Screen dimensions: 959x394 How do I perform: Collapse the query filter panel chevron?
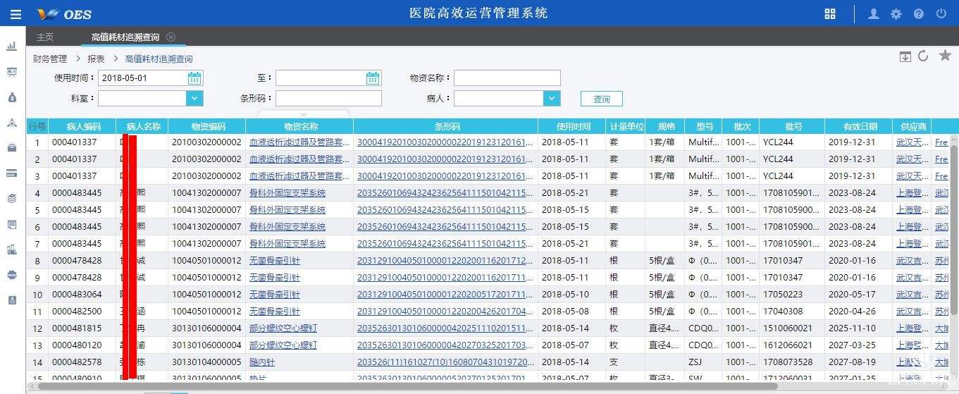click(x=304, y=114)
